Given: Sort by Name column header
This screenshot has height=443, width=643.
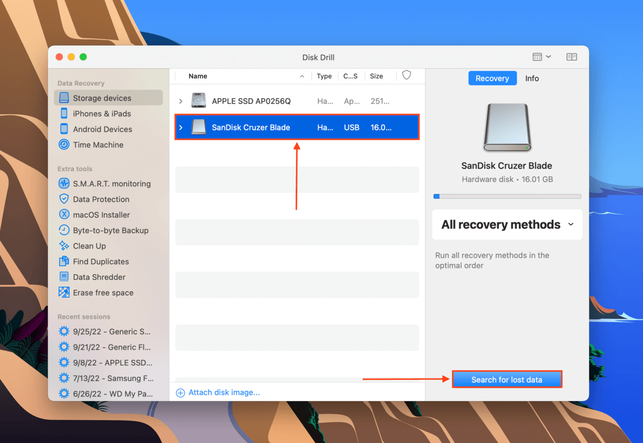Looking at the screenshot, I should [198, 76].
